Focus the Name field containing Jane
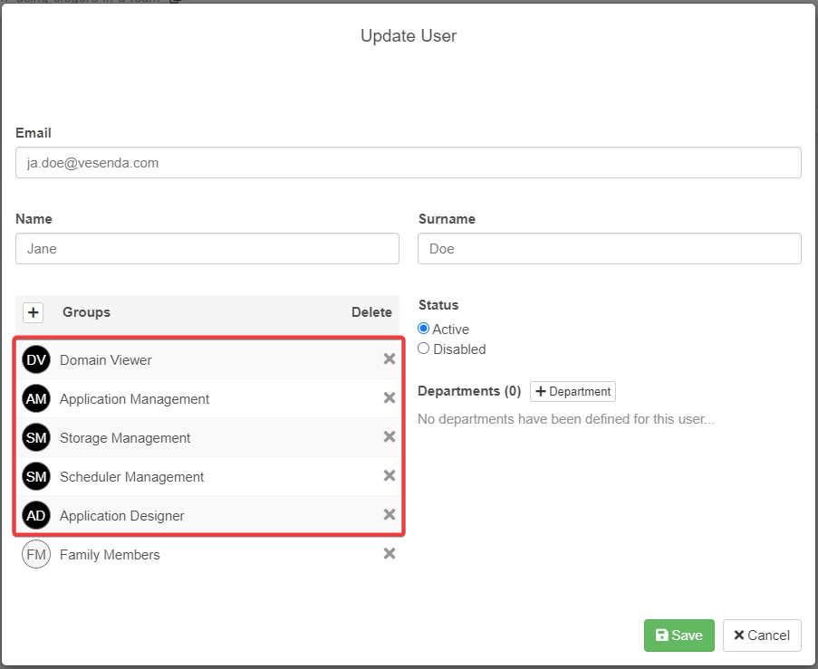This screenshot has width=818, height=669. click(x=207, y=249)
